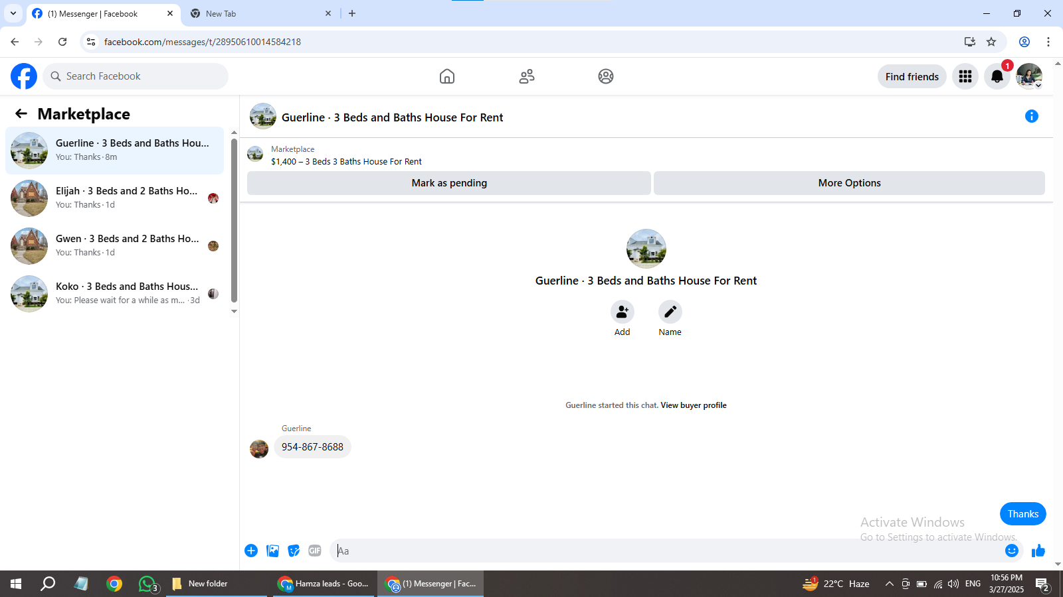Screen dimensions: 1063x597
Task: Click the address bar URL
Action: (x=203, y=42)
